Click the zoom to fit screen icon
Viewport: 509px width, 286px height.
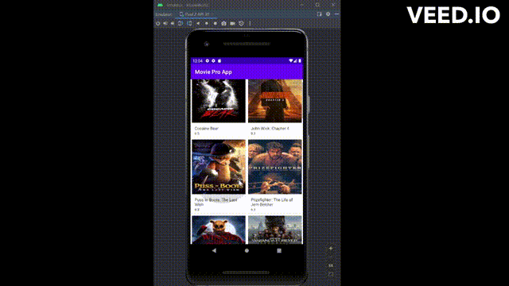tap(331, 274)
